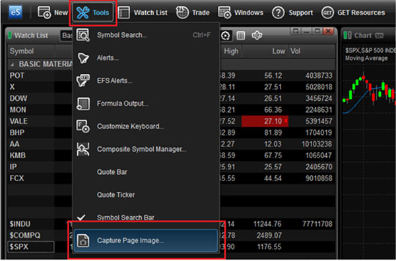Screen dimensions: 396x261
Task: Choose EFS Alerts entry
Action: [146, 80]
